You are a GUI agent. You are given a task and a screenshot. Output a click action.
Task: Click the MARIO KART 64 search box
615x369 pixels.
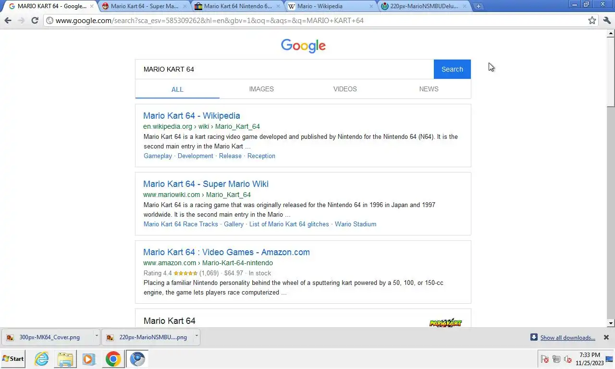pyautogui.click(x=284, y=69)
